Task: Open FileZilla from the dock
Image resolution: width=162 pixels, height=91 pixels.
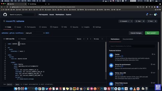Action: click(x=109, y=89)
